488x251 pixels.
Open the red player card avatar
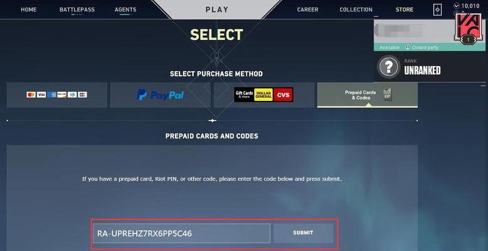point(469,29)
